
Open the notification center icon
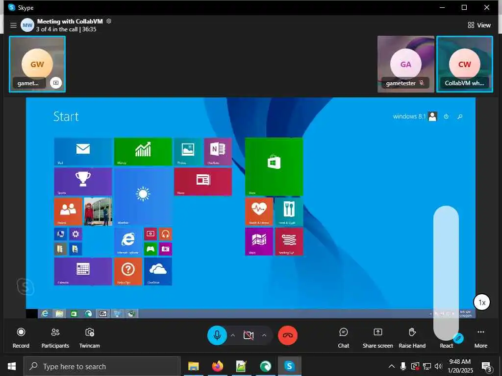pyautogui.click(x=486, y=367)
